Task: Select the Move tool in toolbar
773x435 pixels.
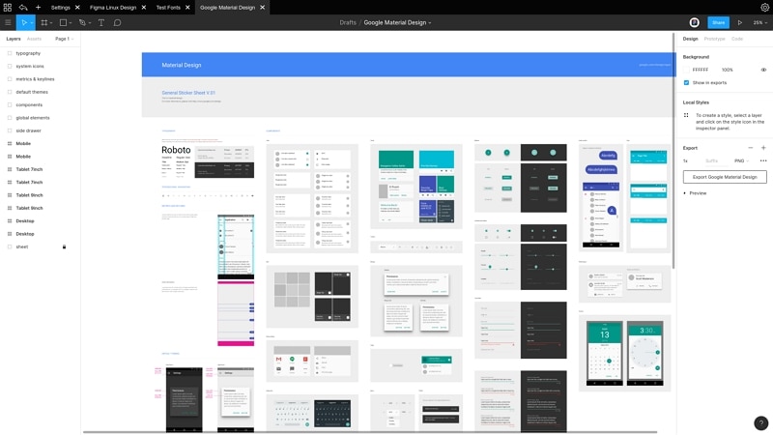Action: point(23,22)
